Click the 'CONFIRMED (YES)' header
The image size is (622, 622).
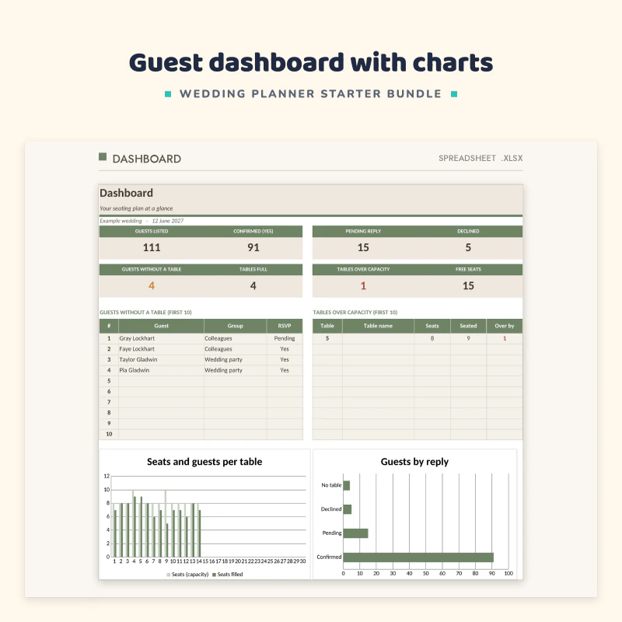(253, 231)
